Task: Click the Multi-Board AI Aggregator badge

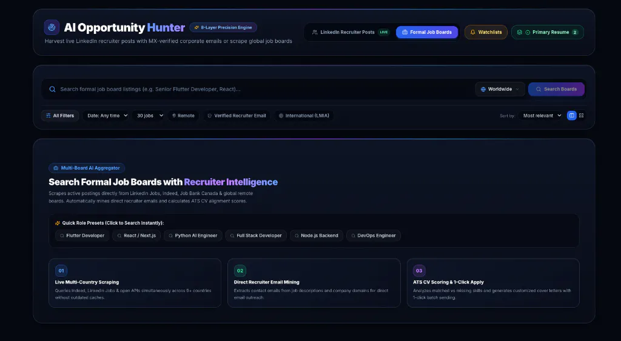Action: coord(87,168)
